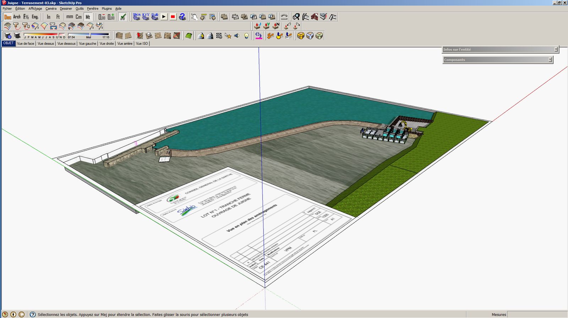Click the Mesures value input box

tap(537, 314)
